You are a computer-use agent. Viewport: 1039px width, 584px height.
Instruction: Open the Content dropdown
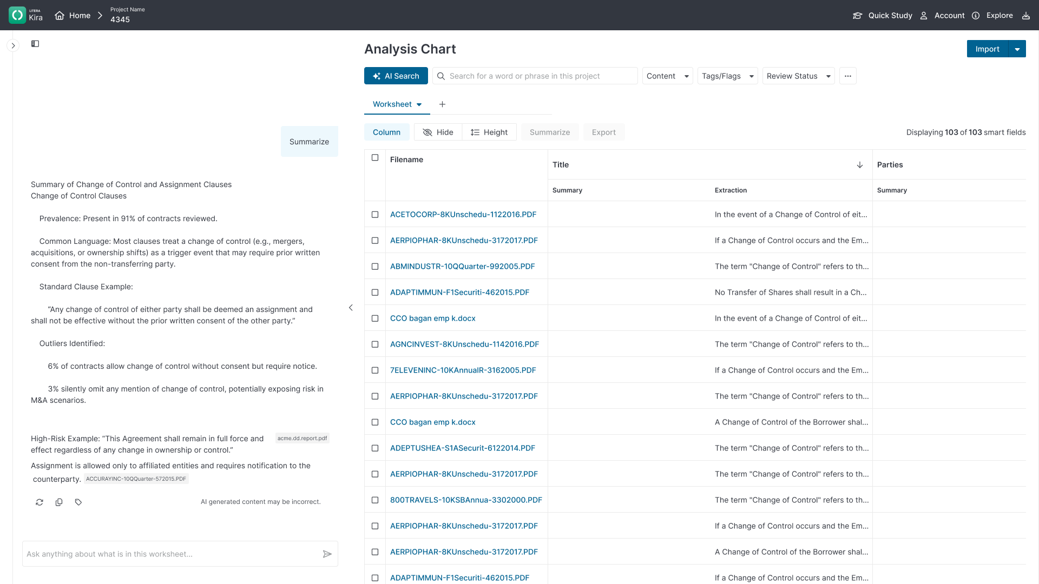[x=667, y=76]
